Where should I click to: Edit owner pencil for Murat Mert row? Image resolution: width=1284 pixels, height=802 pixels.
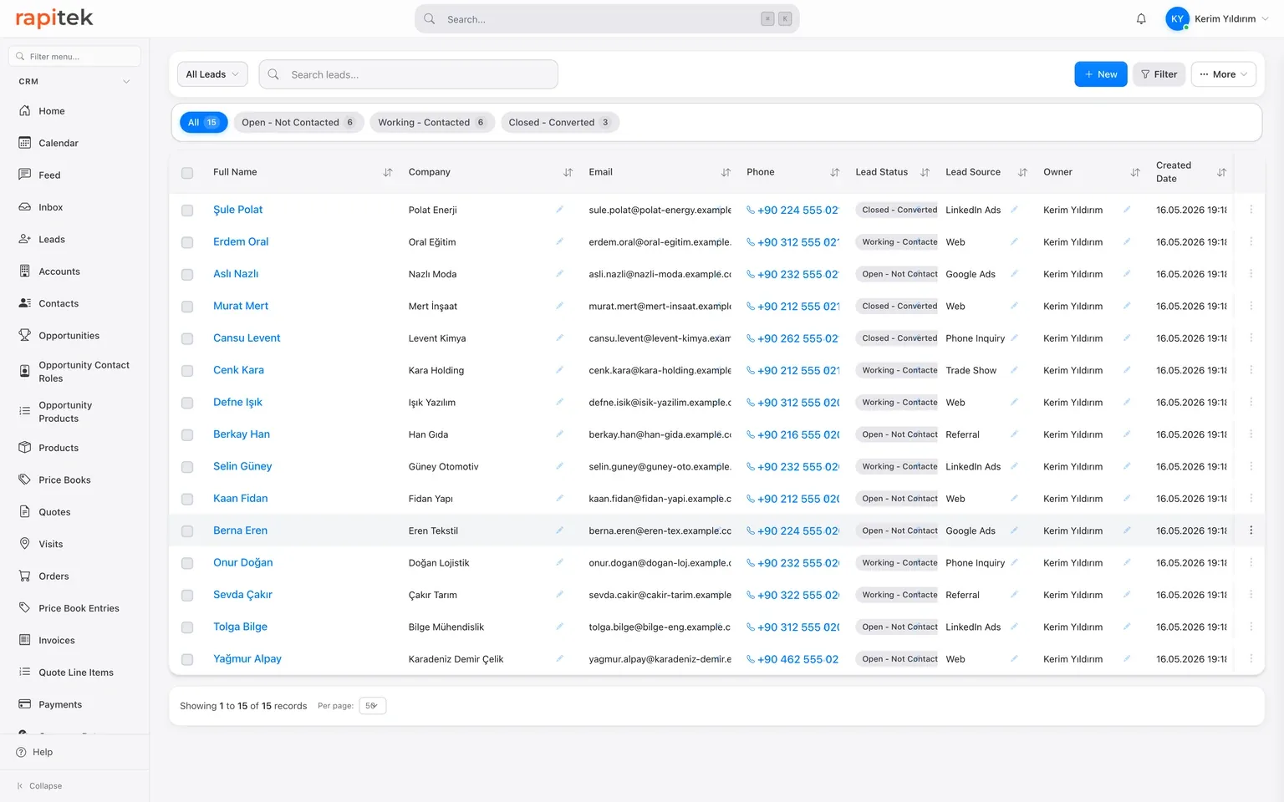pyautogui.click(x=1127, y=306)
